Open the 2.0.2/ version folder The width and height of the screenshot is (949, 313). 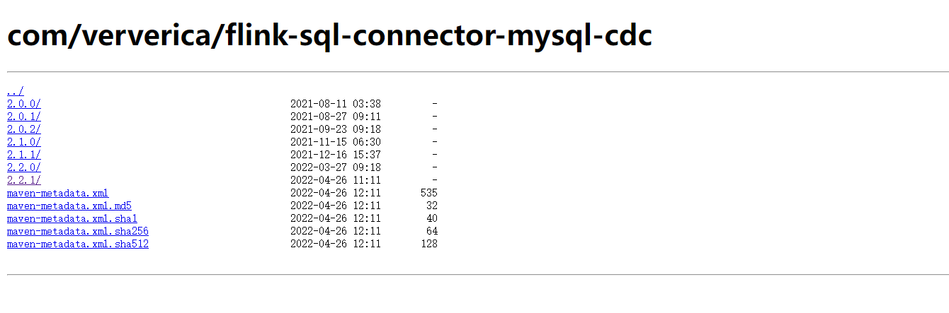coord(24,129)
